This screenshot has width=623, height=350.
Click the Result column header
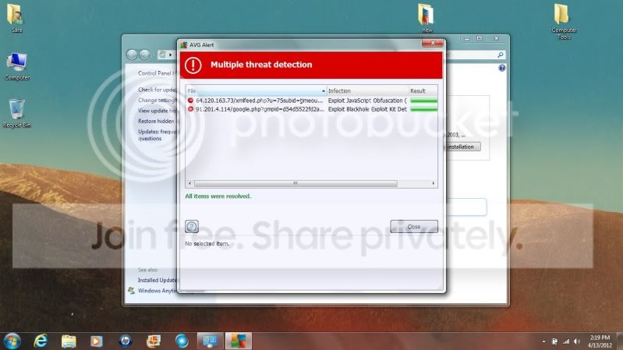click(x=422, y=91)
